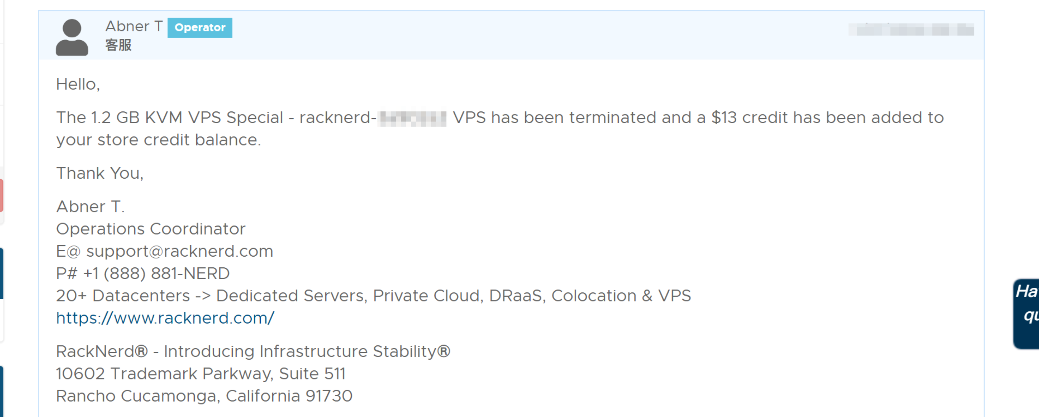Screen dimensions: 1039x417
Task: Click the "Thank You," line
Action: tap(100, 174)
